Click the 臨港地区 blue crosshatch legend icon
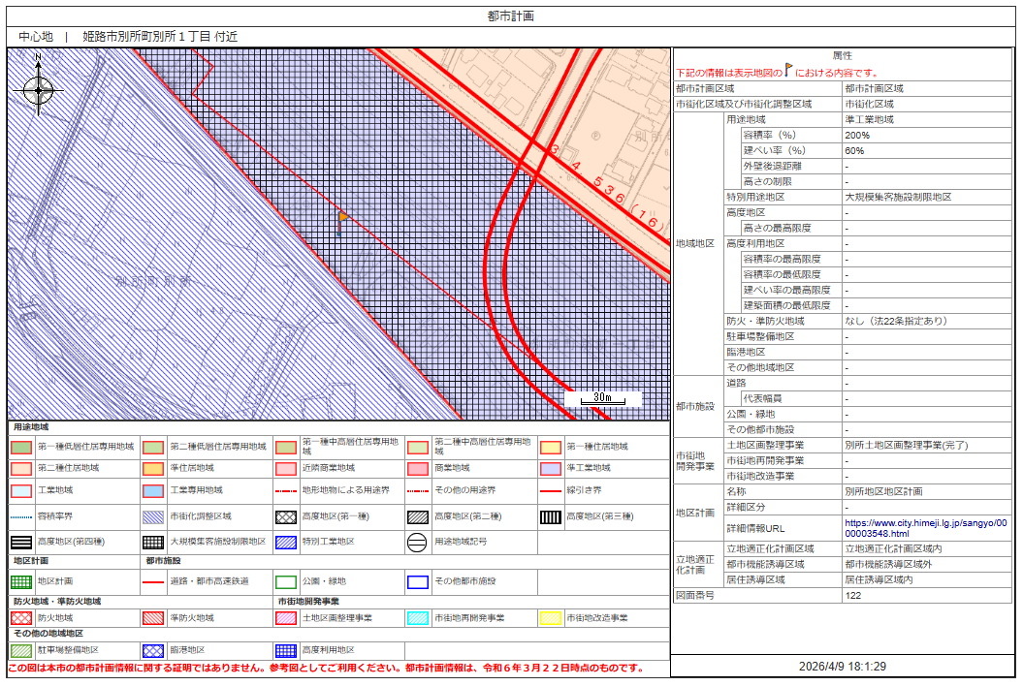This screenshot has height=686, width=1023. click(153, 651)
